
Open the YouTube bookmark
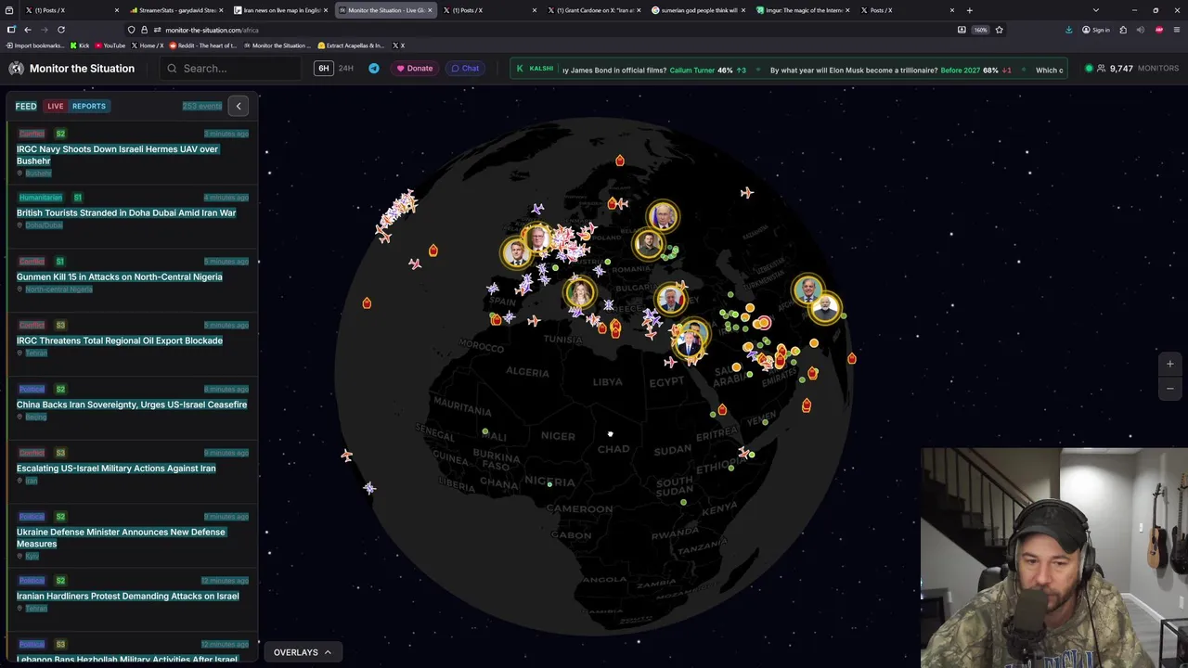point(110,45)
